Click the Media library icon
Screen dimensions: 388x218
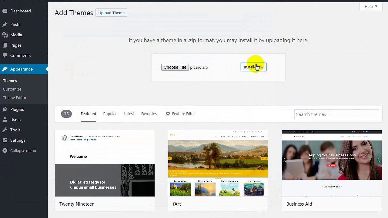pyautogui.click(x=5, y=35)
